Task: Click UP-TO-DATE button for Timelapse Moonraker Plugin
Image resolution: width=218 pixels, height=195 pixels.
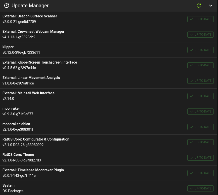Action: (200, 173)
